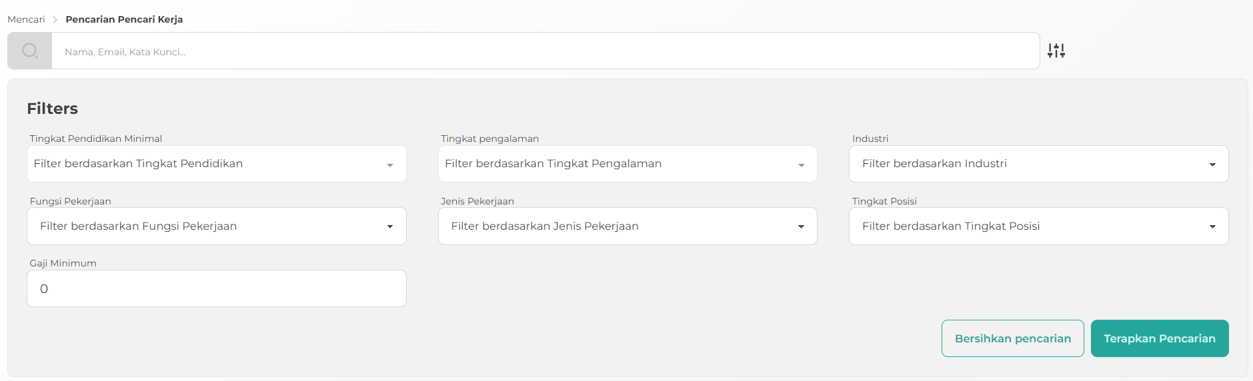The image size is (1253, 381).
Task: Select Filter berdasarkan Tingkat Posisi field
Action: click(x=1038, y=226)
